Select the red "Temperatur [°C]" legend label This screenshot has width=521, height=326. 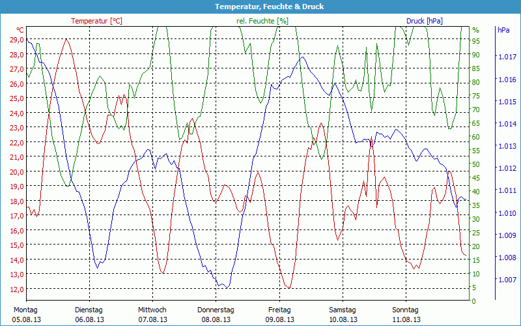[96, 21]
